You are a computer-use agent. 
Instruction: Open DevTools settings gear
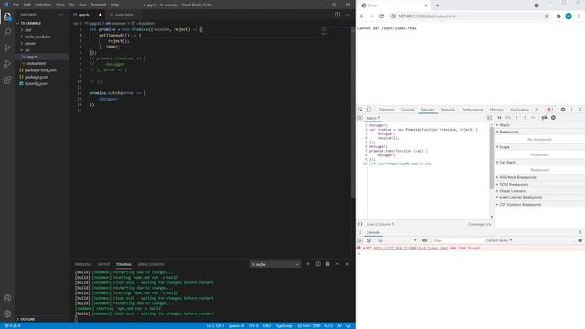[x=563, y=110]
